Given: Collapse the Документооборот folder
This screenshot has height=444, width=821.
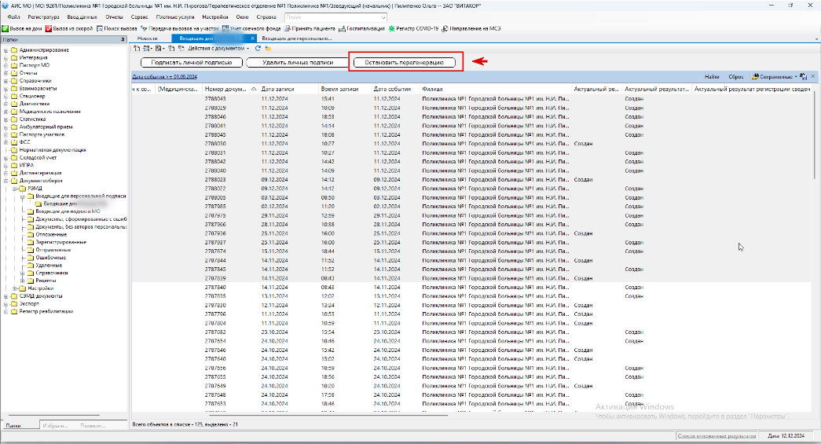Looking at the screenshot, I should [5, 181].
